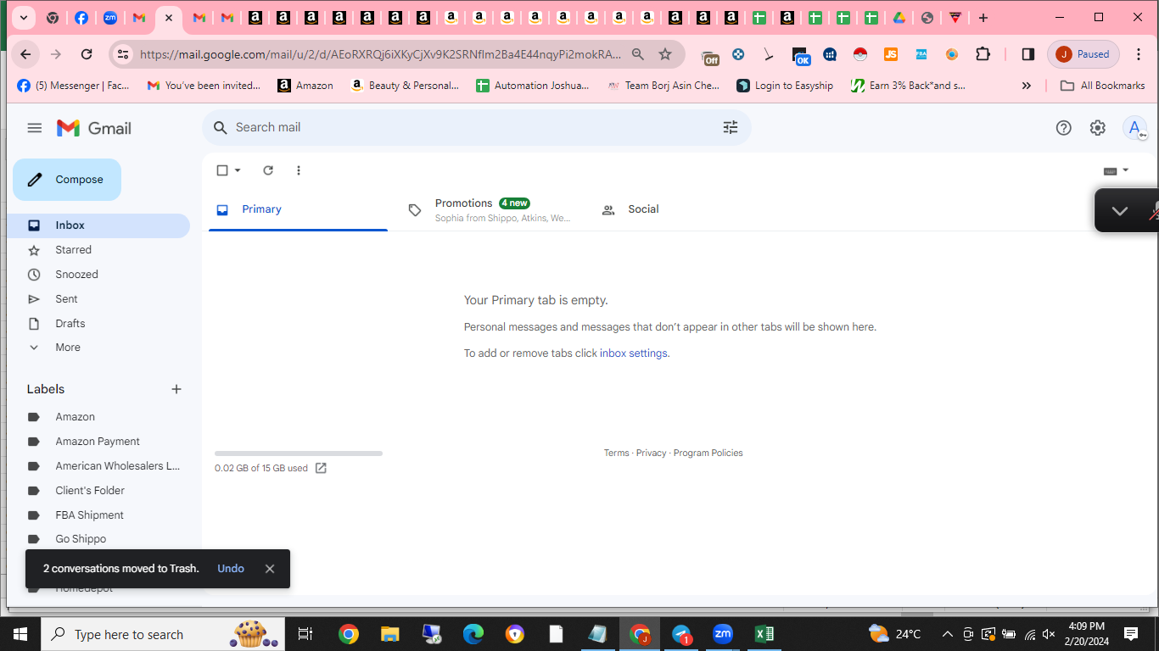The width and height of the screenshot is (1159, 651).
Task: Switch to the Zoom browser tab
Action: [x=110, y=17]
